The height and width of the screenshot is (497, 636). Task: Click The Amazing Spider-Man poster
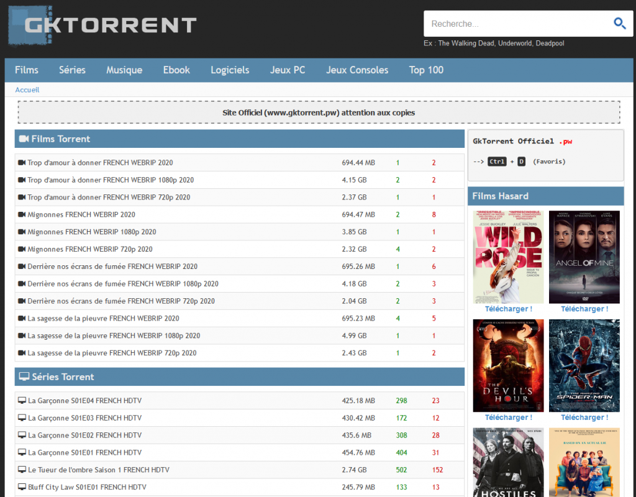[584, 365]
